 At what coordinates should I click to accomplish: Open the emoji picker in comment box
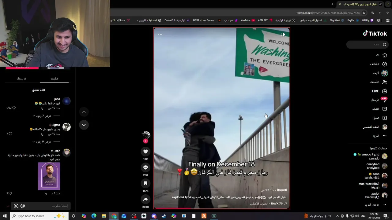click(x=16, y=206)
